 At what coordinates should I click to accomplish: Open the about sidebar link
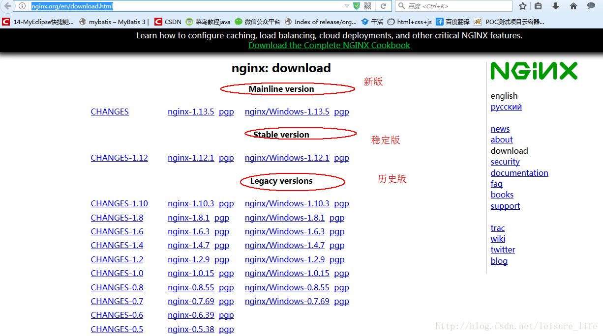coord(502,140)
